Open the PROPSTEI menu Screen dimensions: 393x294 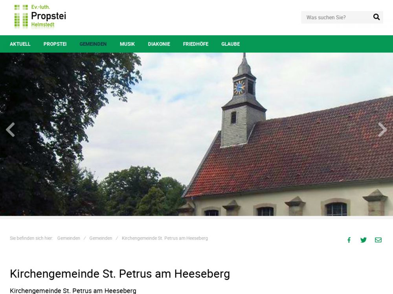(55, 44)
